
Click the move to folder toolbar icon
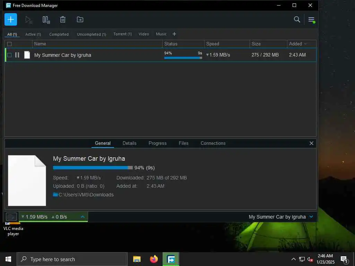[x=80, y=19]
